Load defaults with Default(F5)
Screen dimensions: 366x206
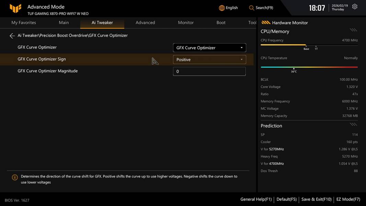click(286, 199)
